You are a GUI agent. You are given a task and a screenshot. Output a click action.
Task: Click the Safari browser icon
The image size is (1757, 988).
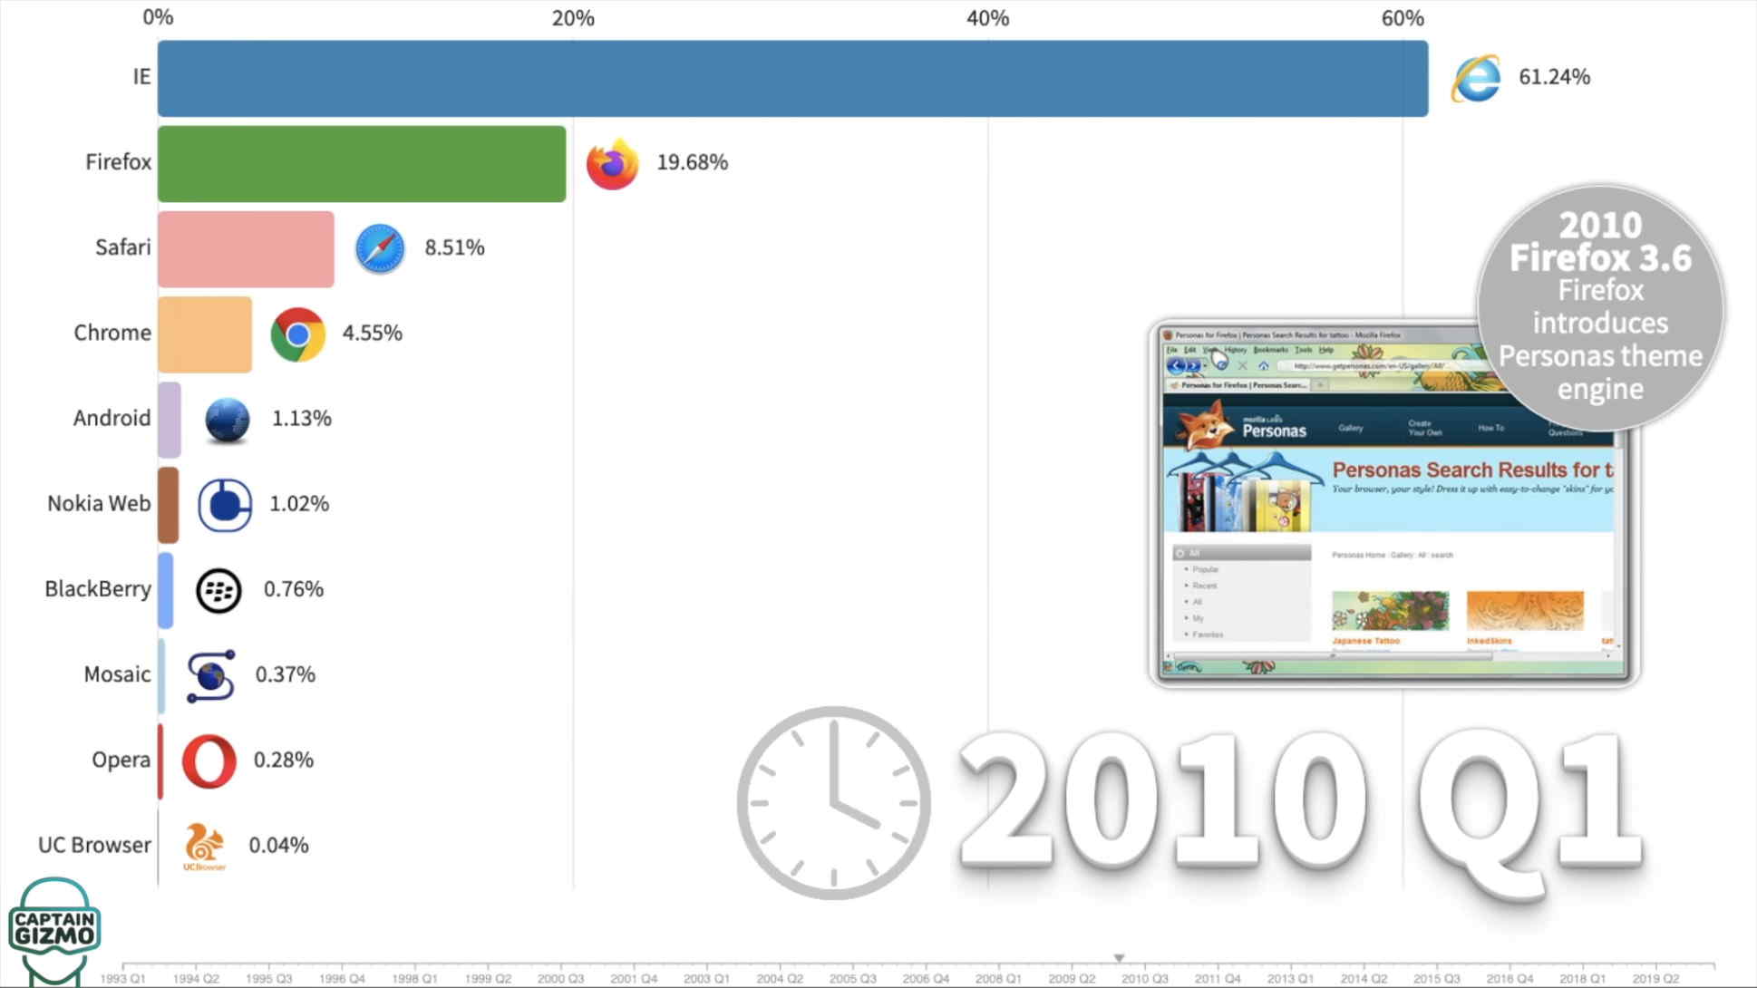[378, 248]
